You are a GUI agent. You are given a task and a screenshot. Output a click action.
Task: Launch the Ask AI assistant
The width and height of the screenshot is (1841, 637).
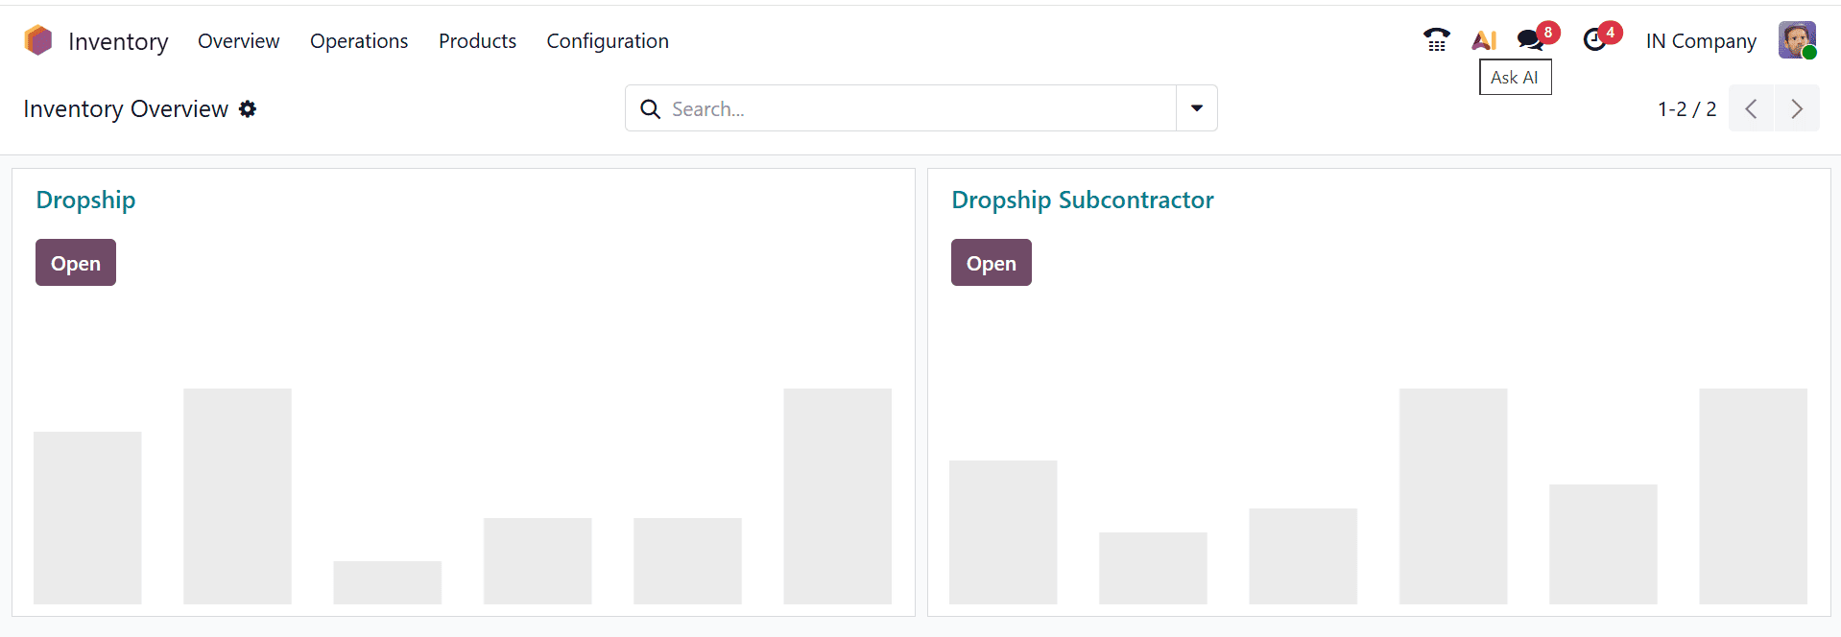1484,40
